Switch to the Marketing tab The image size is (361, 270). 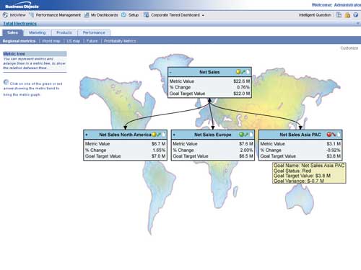coord(38,32)
